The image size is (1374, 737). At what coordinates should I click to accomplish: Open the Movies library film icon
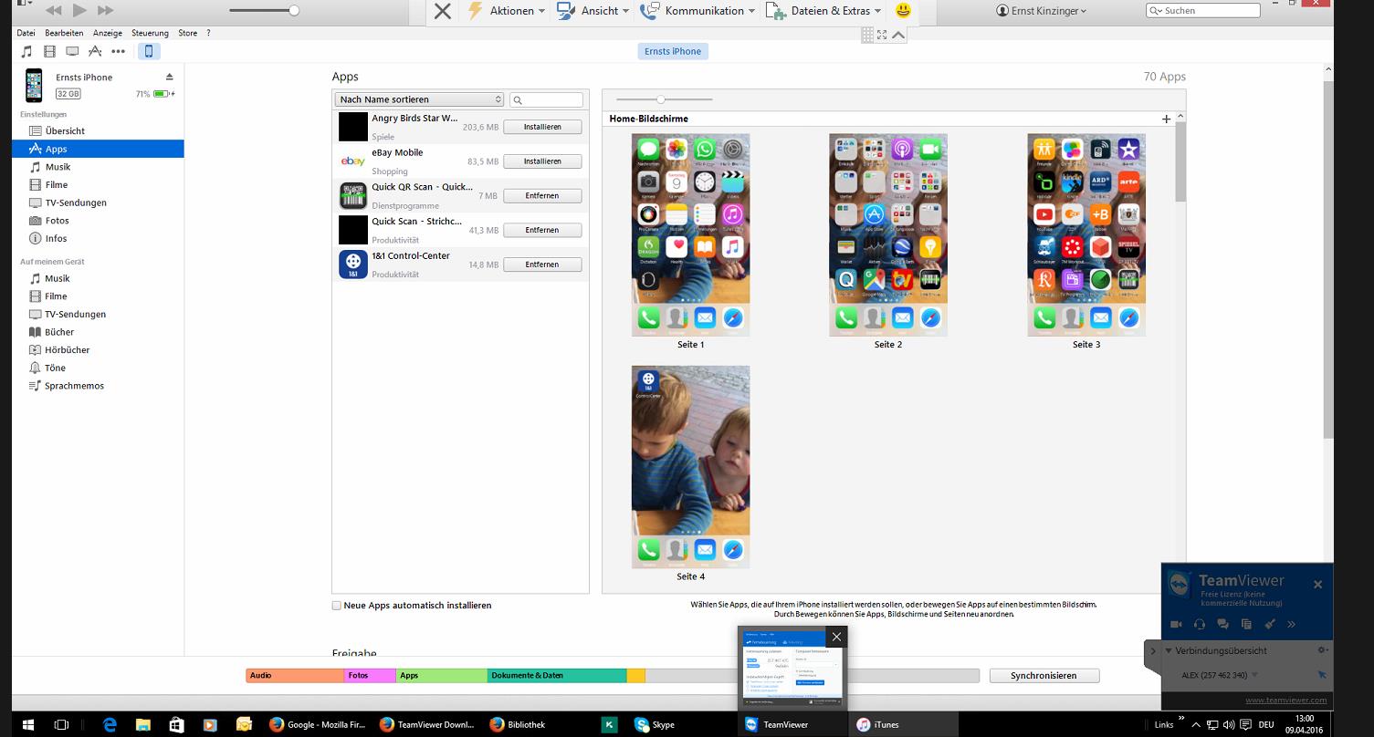click(49, 51)
